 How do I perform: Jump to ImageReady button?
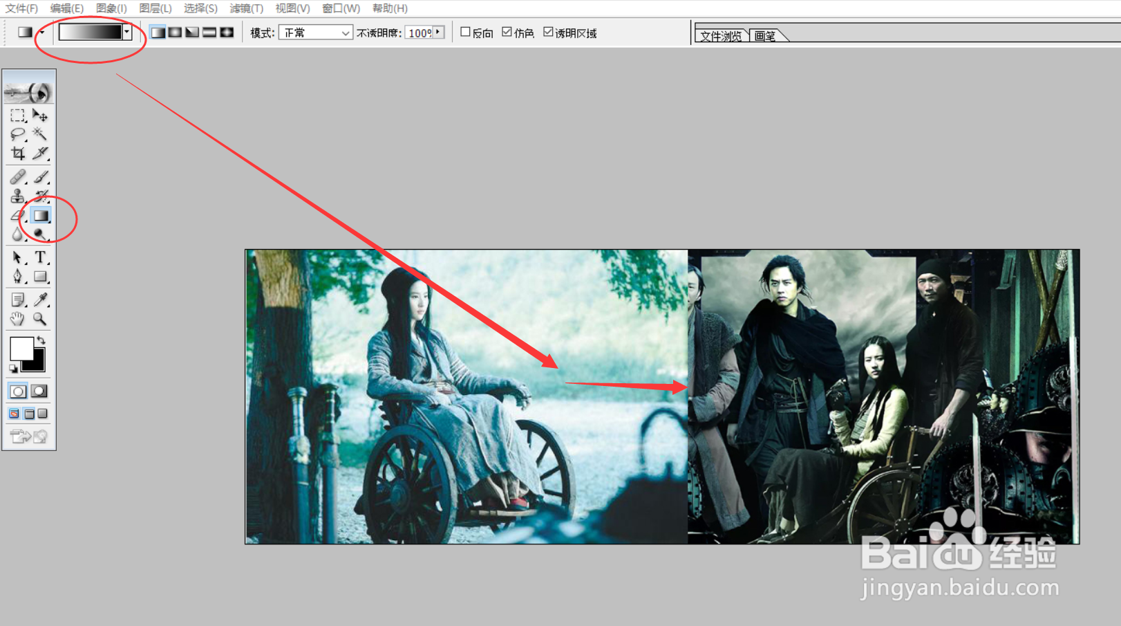[x=29, y=436]
